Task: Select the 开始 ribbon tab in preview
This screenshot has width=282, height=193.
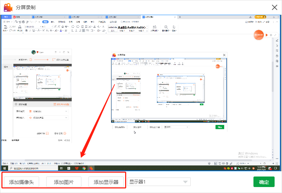Action: pyautogui.click(x=45, y=22)
